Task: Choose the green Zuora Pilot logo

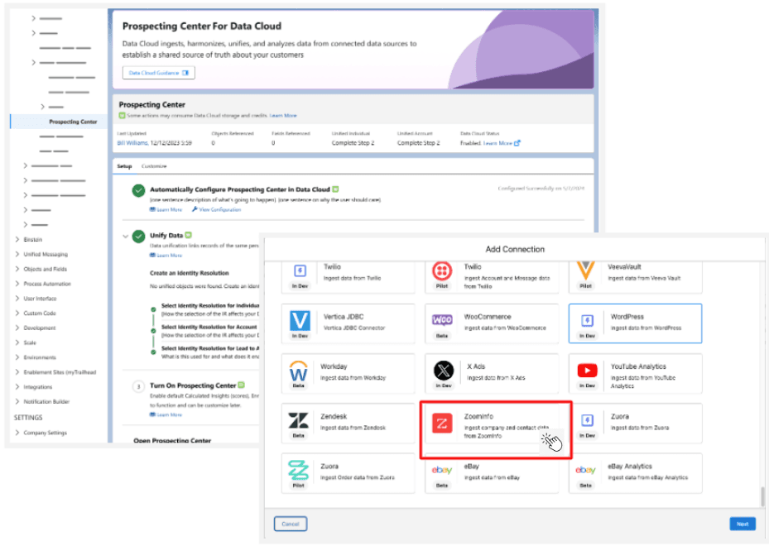Action: click(x=298, y=470)
